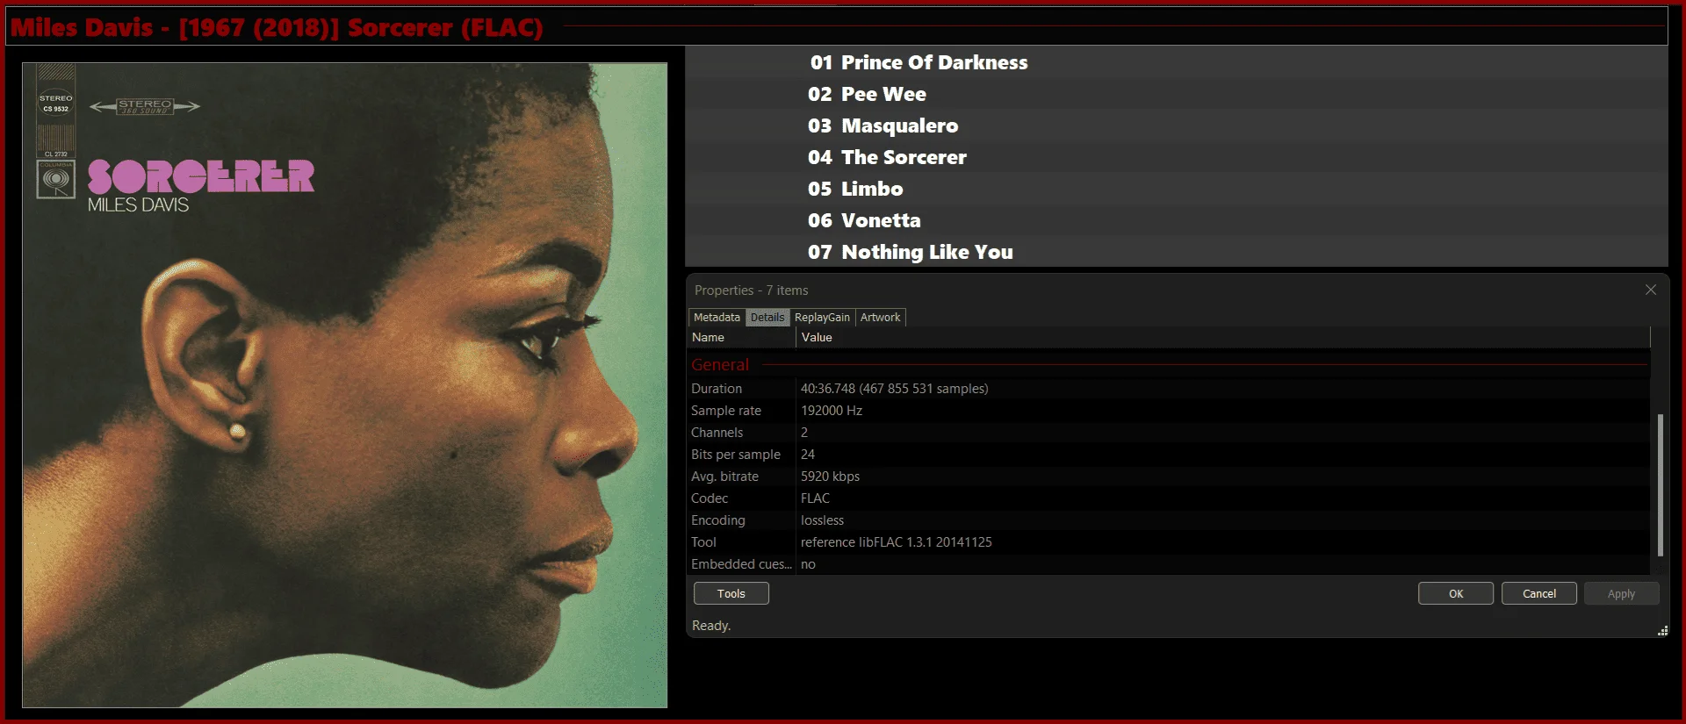Select the Bits per sample value 24

click(808, 455)
